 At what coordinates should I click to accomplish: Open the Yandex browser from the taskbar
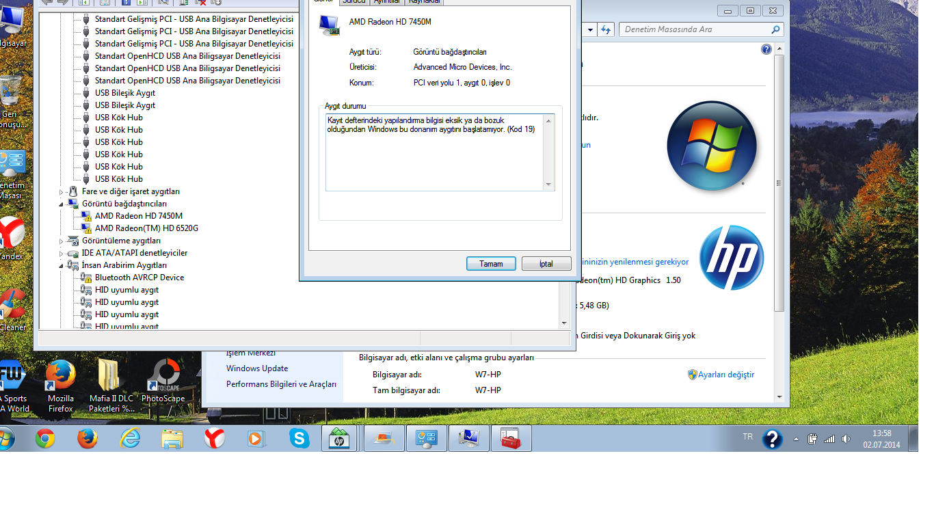coord(214,438)
